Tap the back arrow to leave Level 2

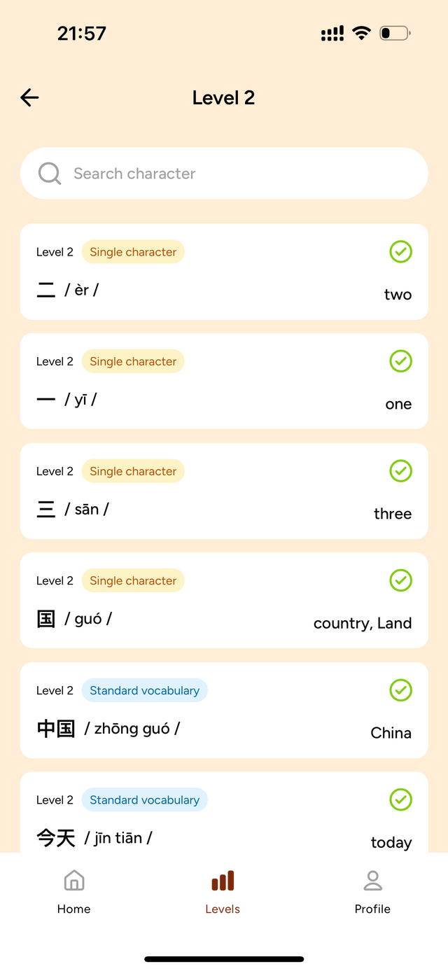point(29,98)
